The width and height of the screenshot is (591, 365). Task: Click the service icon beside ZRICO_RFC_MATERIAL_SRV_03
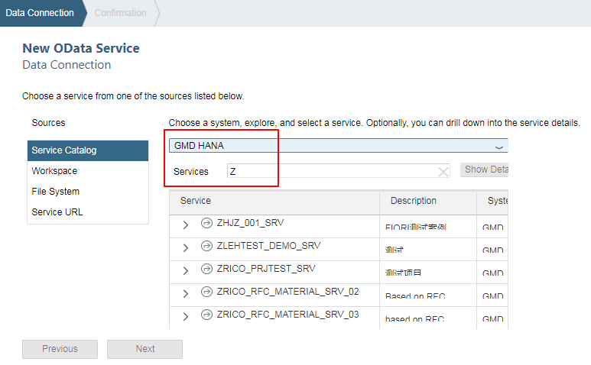coord(206,315)
